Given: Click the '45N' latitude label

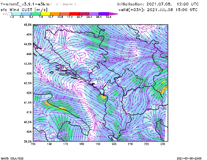Looking at the screenshot, I should click(x=29, y=34).
